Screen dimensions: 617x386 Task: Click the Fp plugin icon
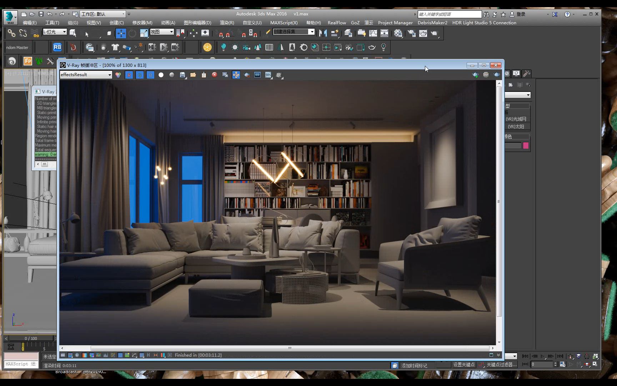[x=27, y=61]
